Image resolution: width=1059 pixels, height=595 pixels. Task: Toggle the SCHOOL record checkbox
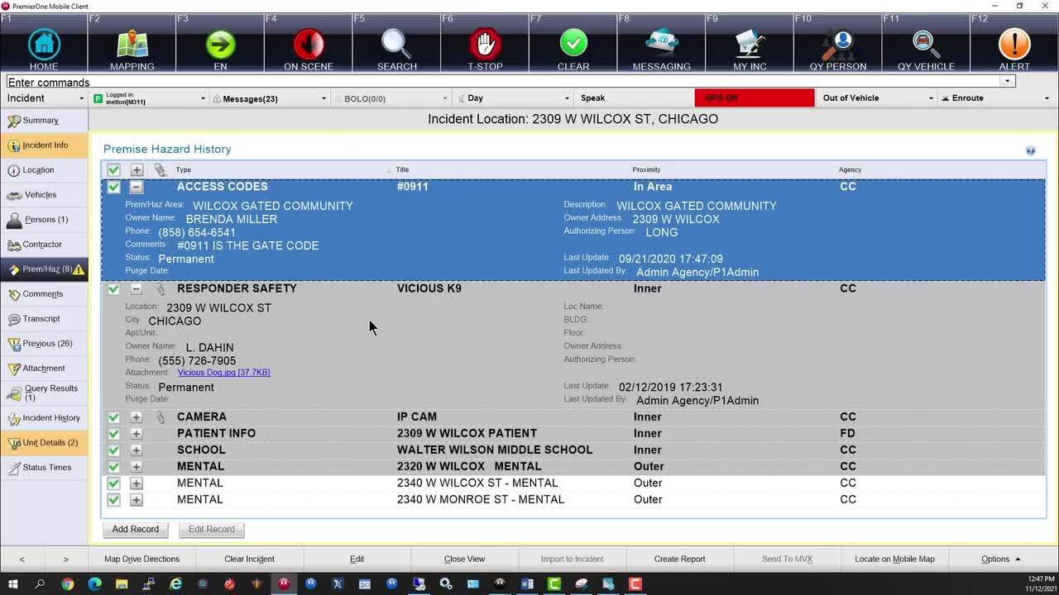coord(113,450)
